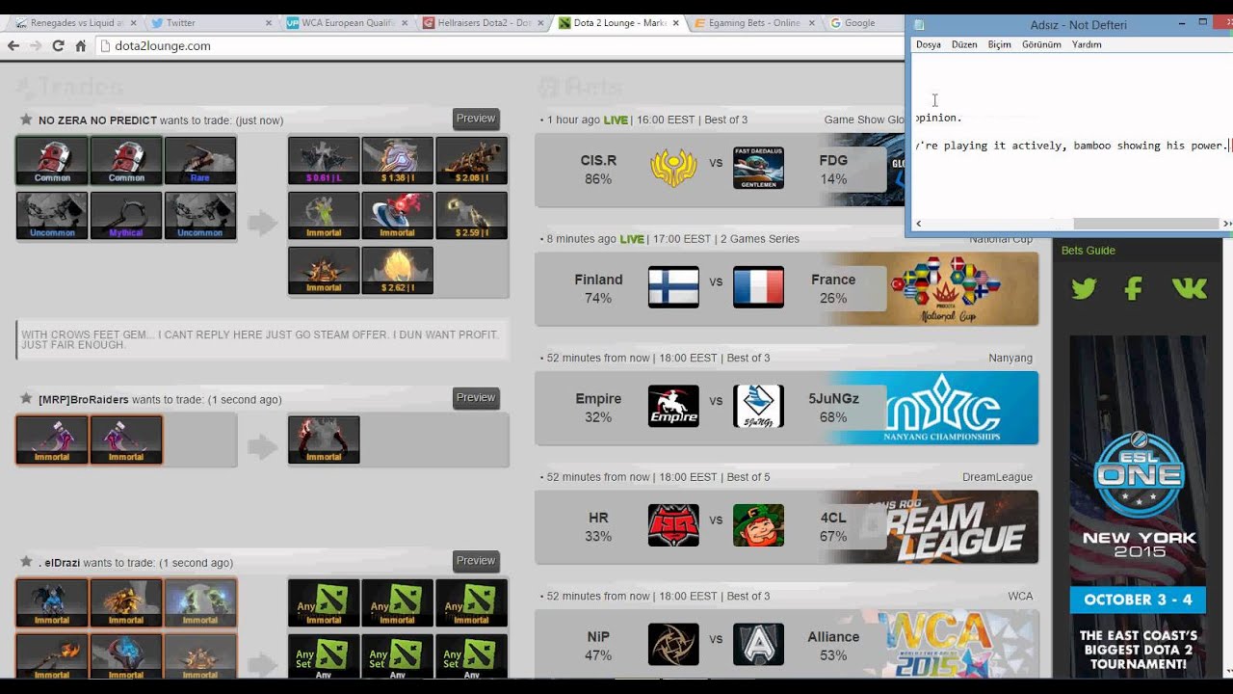Preview NO ZERA NO PREDICT's trade
The image size is (1233, 694).
click(476, 119)
